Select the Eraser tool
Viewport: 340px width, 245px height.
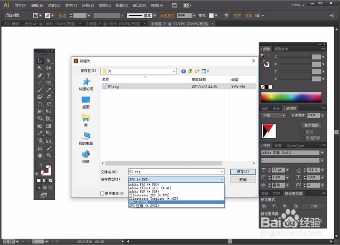49,97
